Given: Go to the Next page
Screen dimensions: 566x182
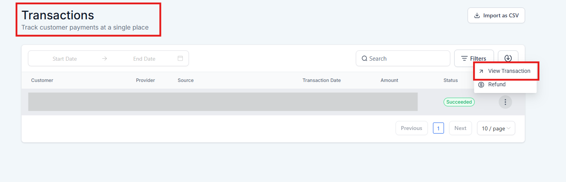Looking at the screenshot, I should pyautogui.click(x=460, y=128).
